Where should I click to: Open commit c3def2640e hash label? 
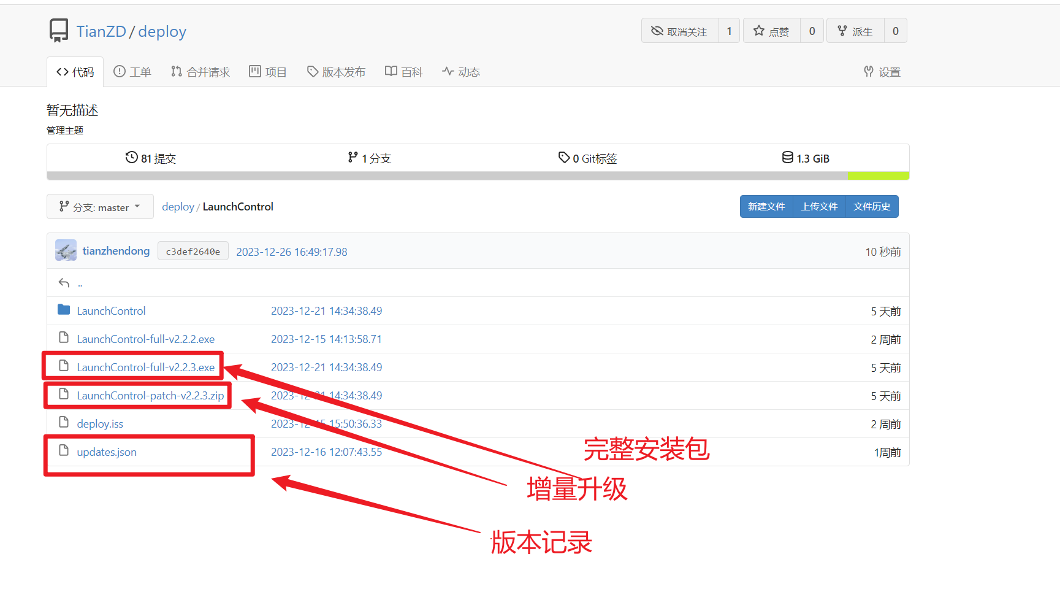pyautogui.click(x=193, y=252)
